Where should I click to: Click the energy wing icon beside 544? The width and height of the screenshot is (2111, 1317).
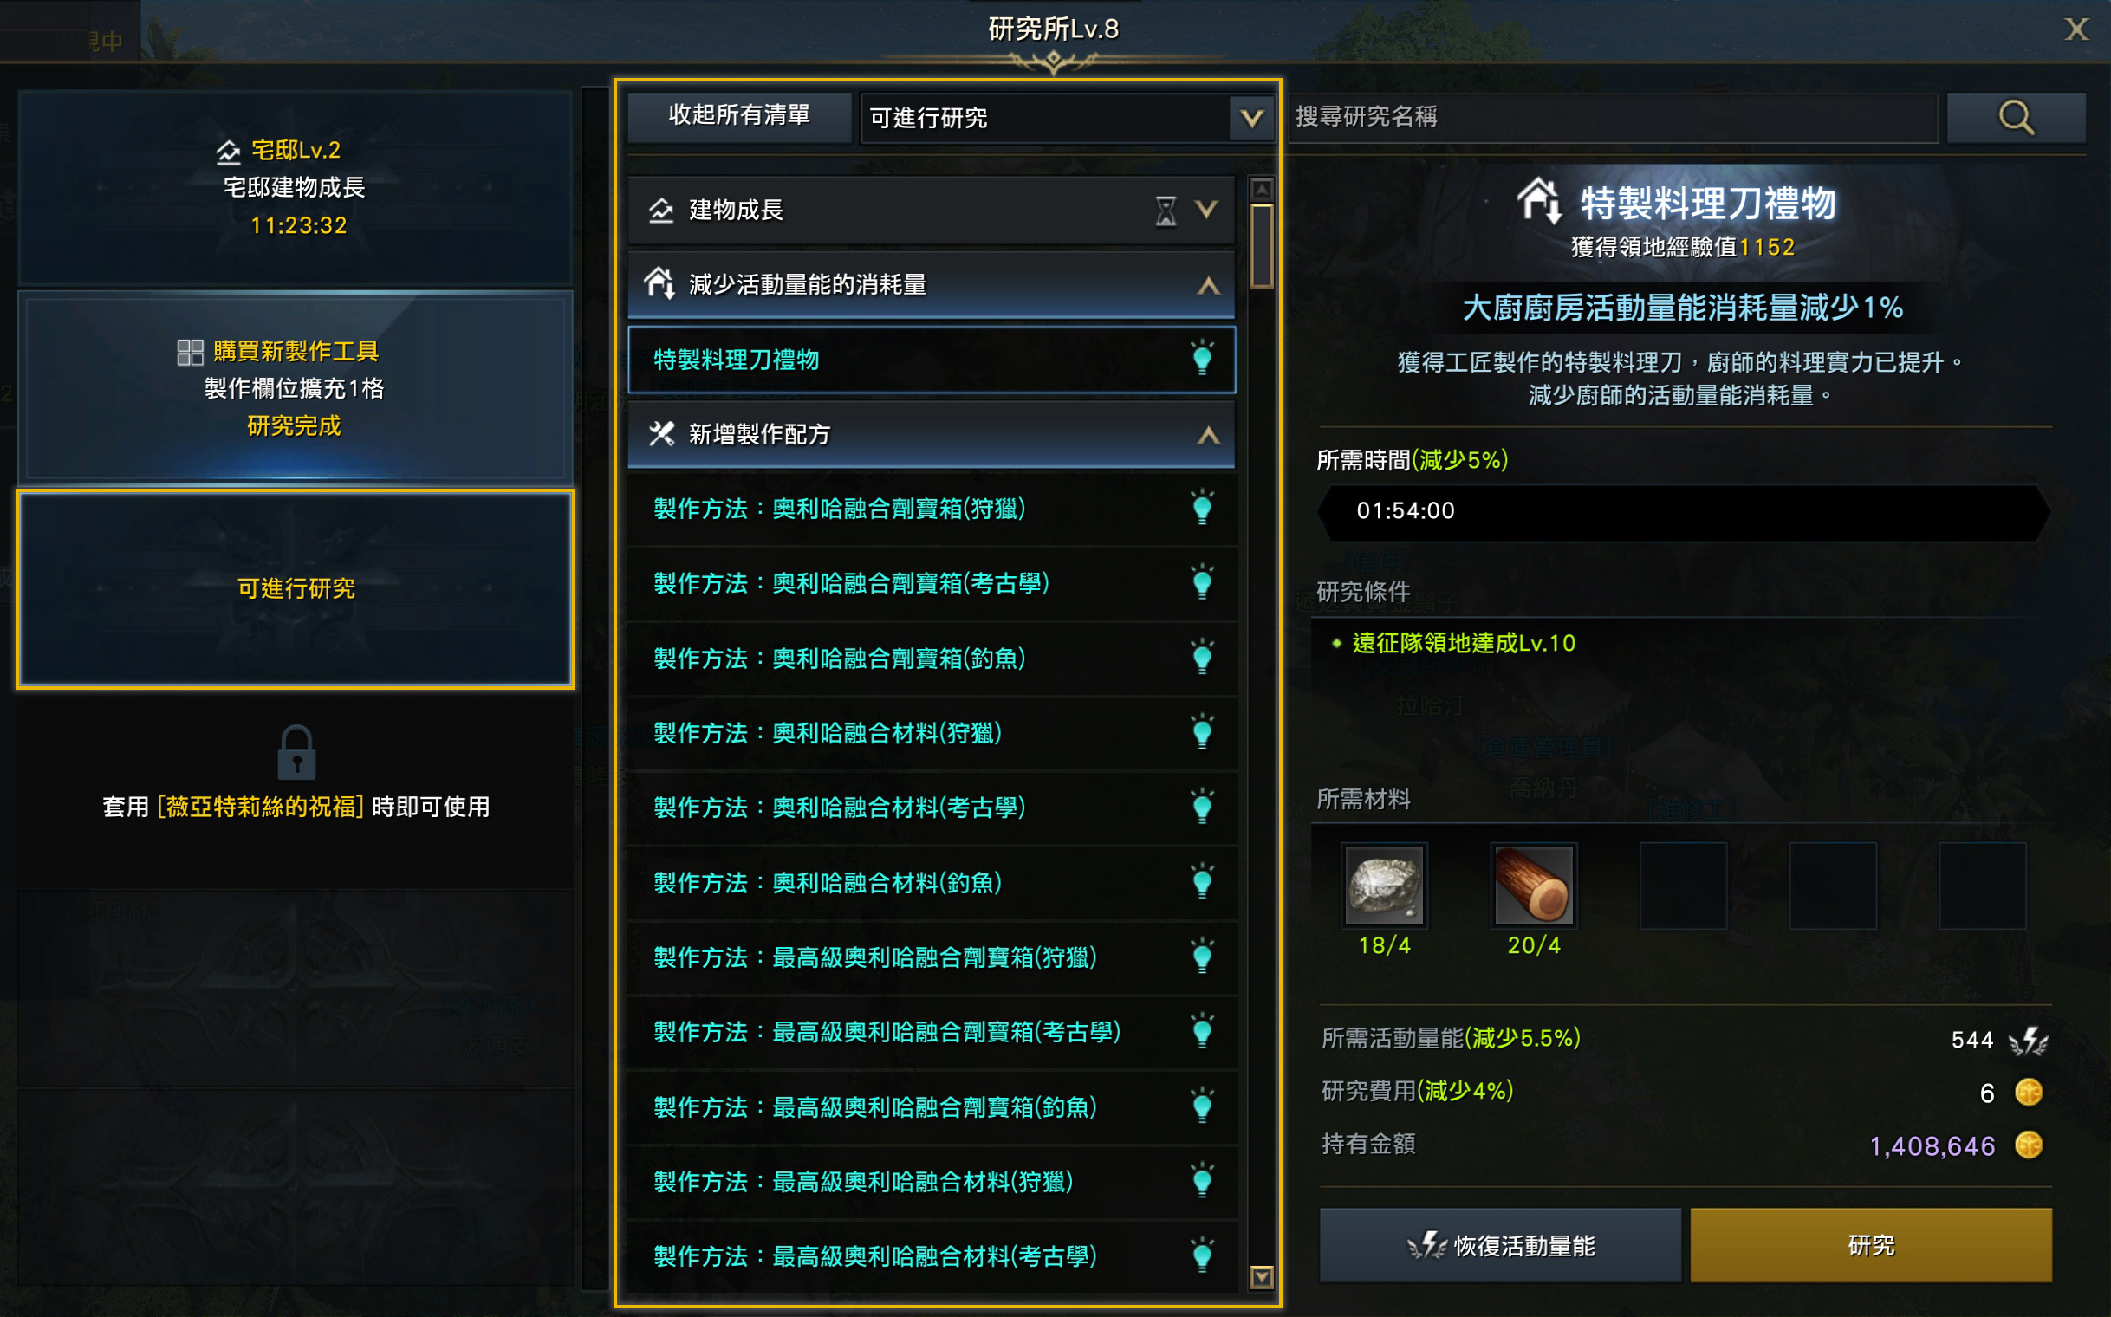2029,1040
